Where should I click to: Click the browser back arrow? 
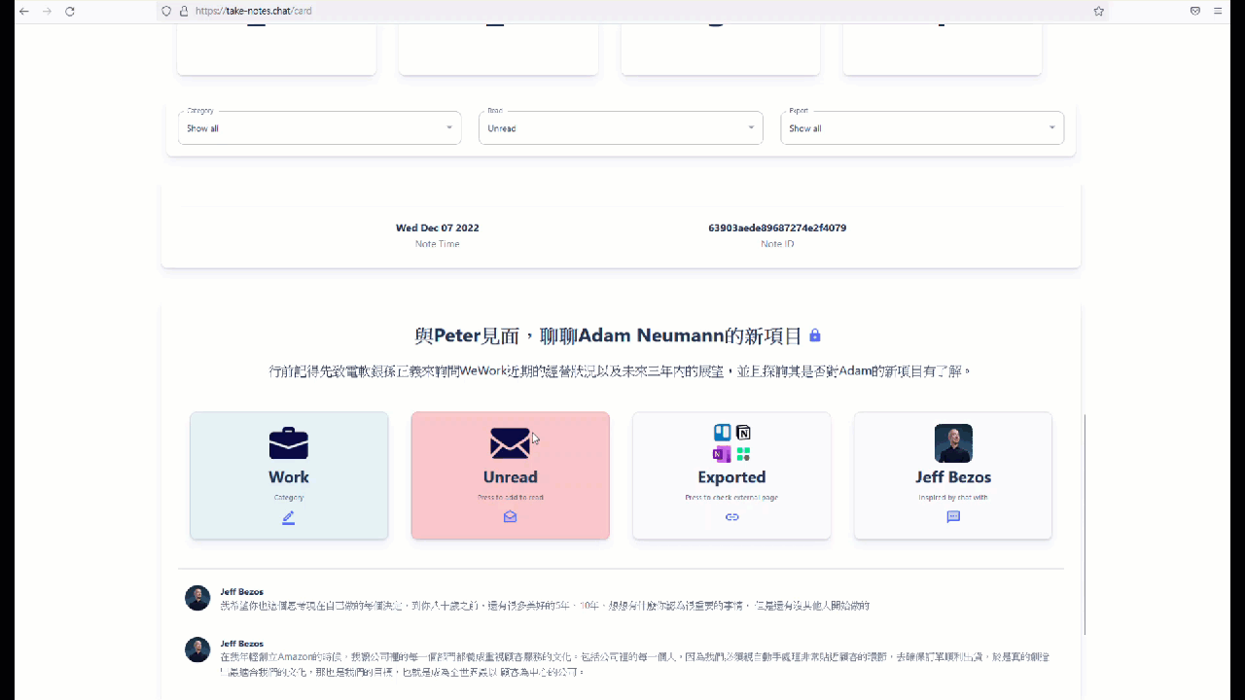(23, 11)
